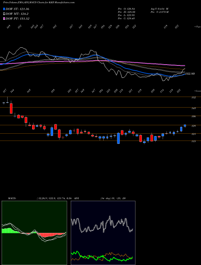Image resolution: width=201 pixels, height=265 pixels.
Task: Click the 'Pre V: 2.873 M' value
Action: (x=159, y=12)
